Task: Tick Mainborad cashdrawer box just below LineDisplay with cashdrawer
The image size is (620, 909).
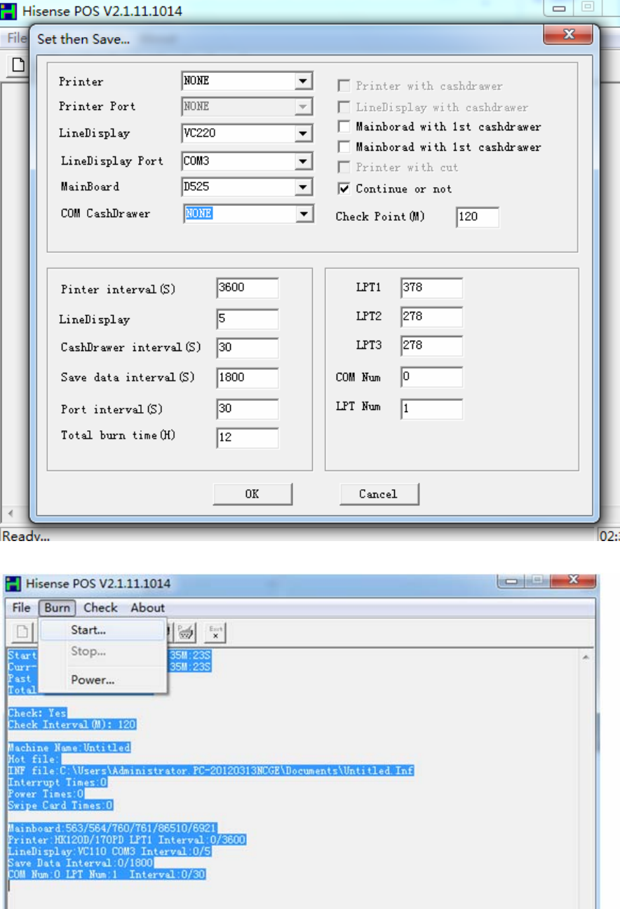Action: click(x=344, y=127)
